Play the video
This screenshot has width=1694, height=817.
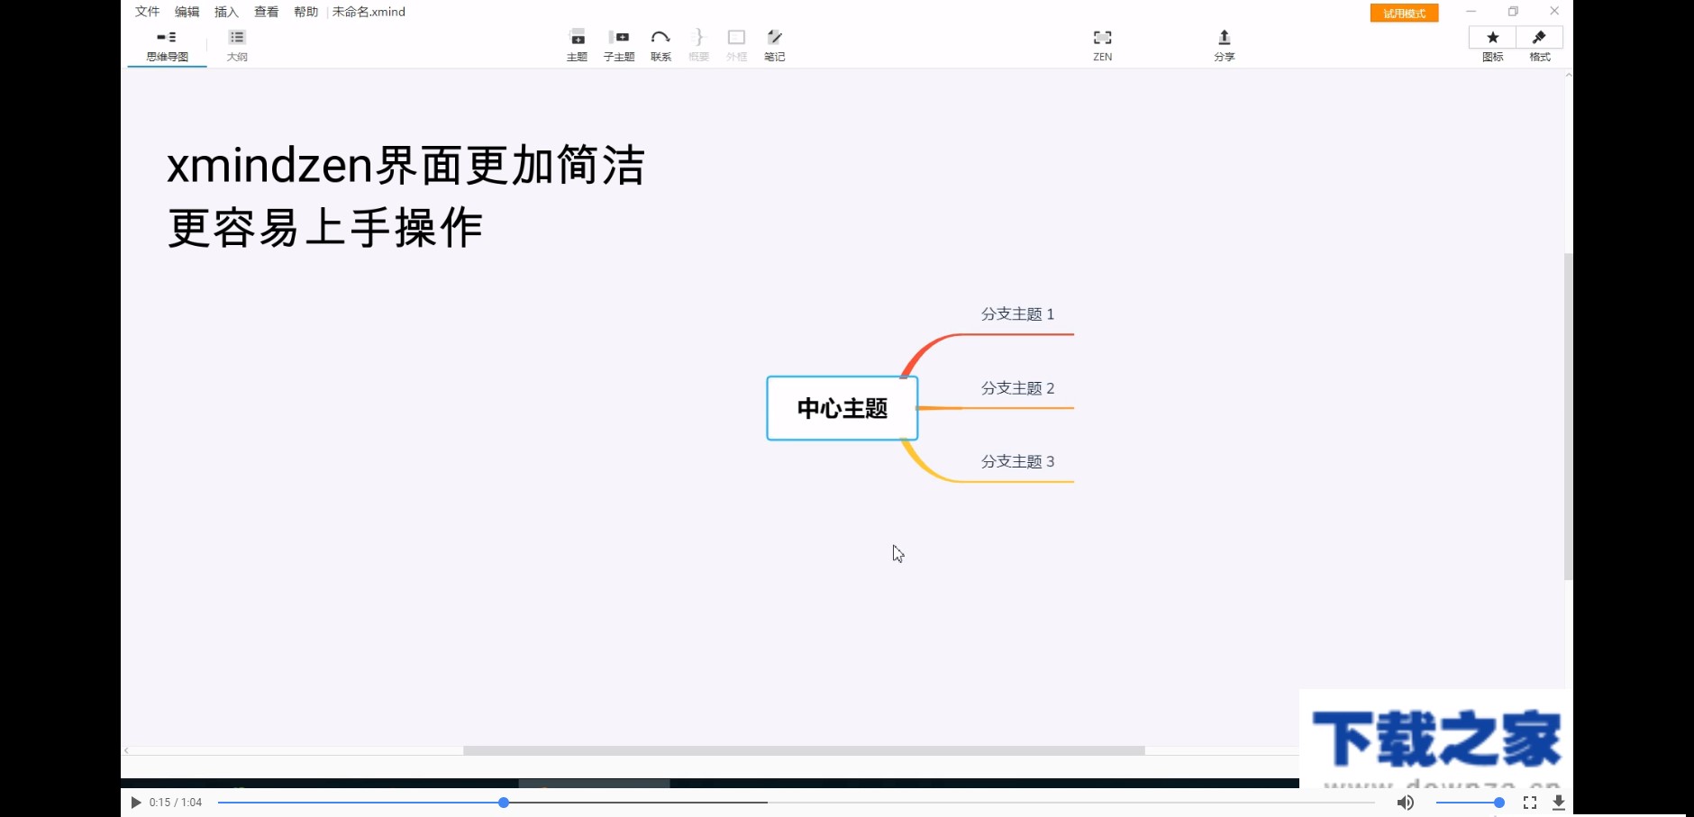[x=135, y=802]
